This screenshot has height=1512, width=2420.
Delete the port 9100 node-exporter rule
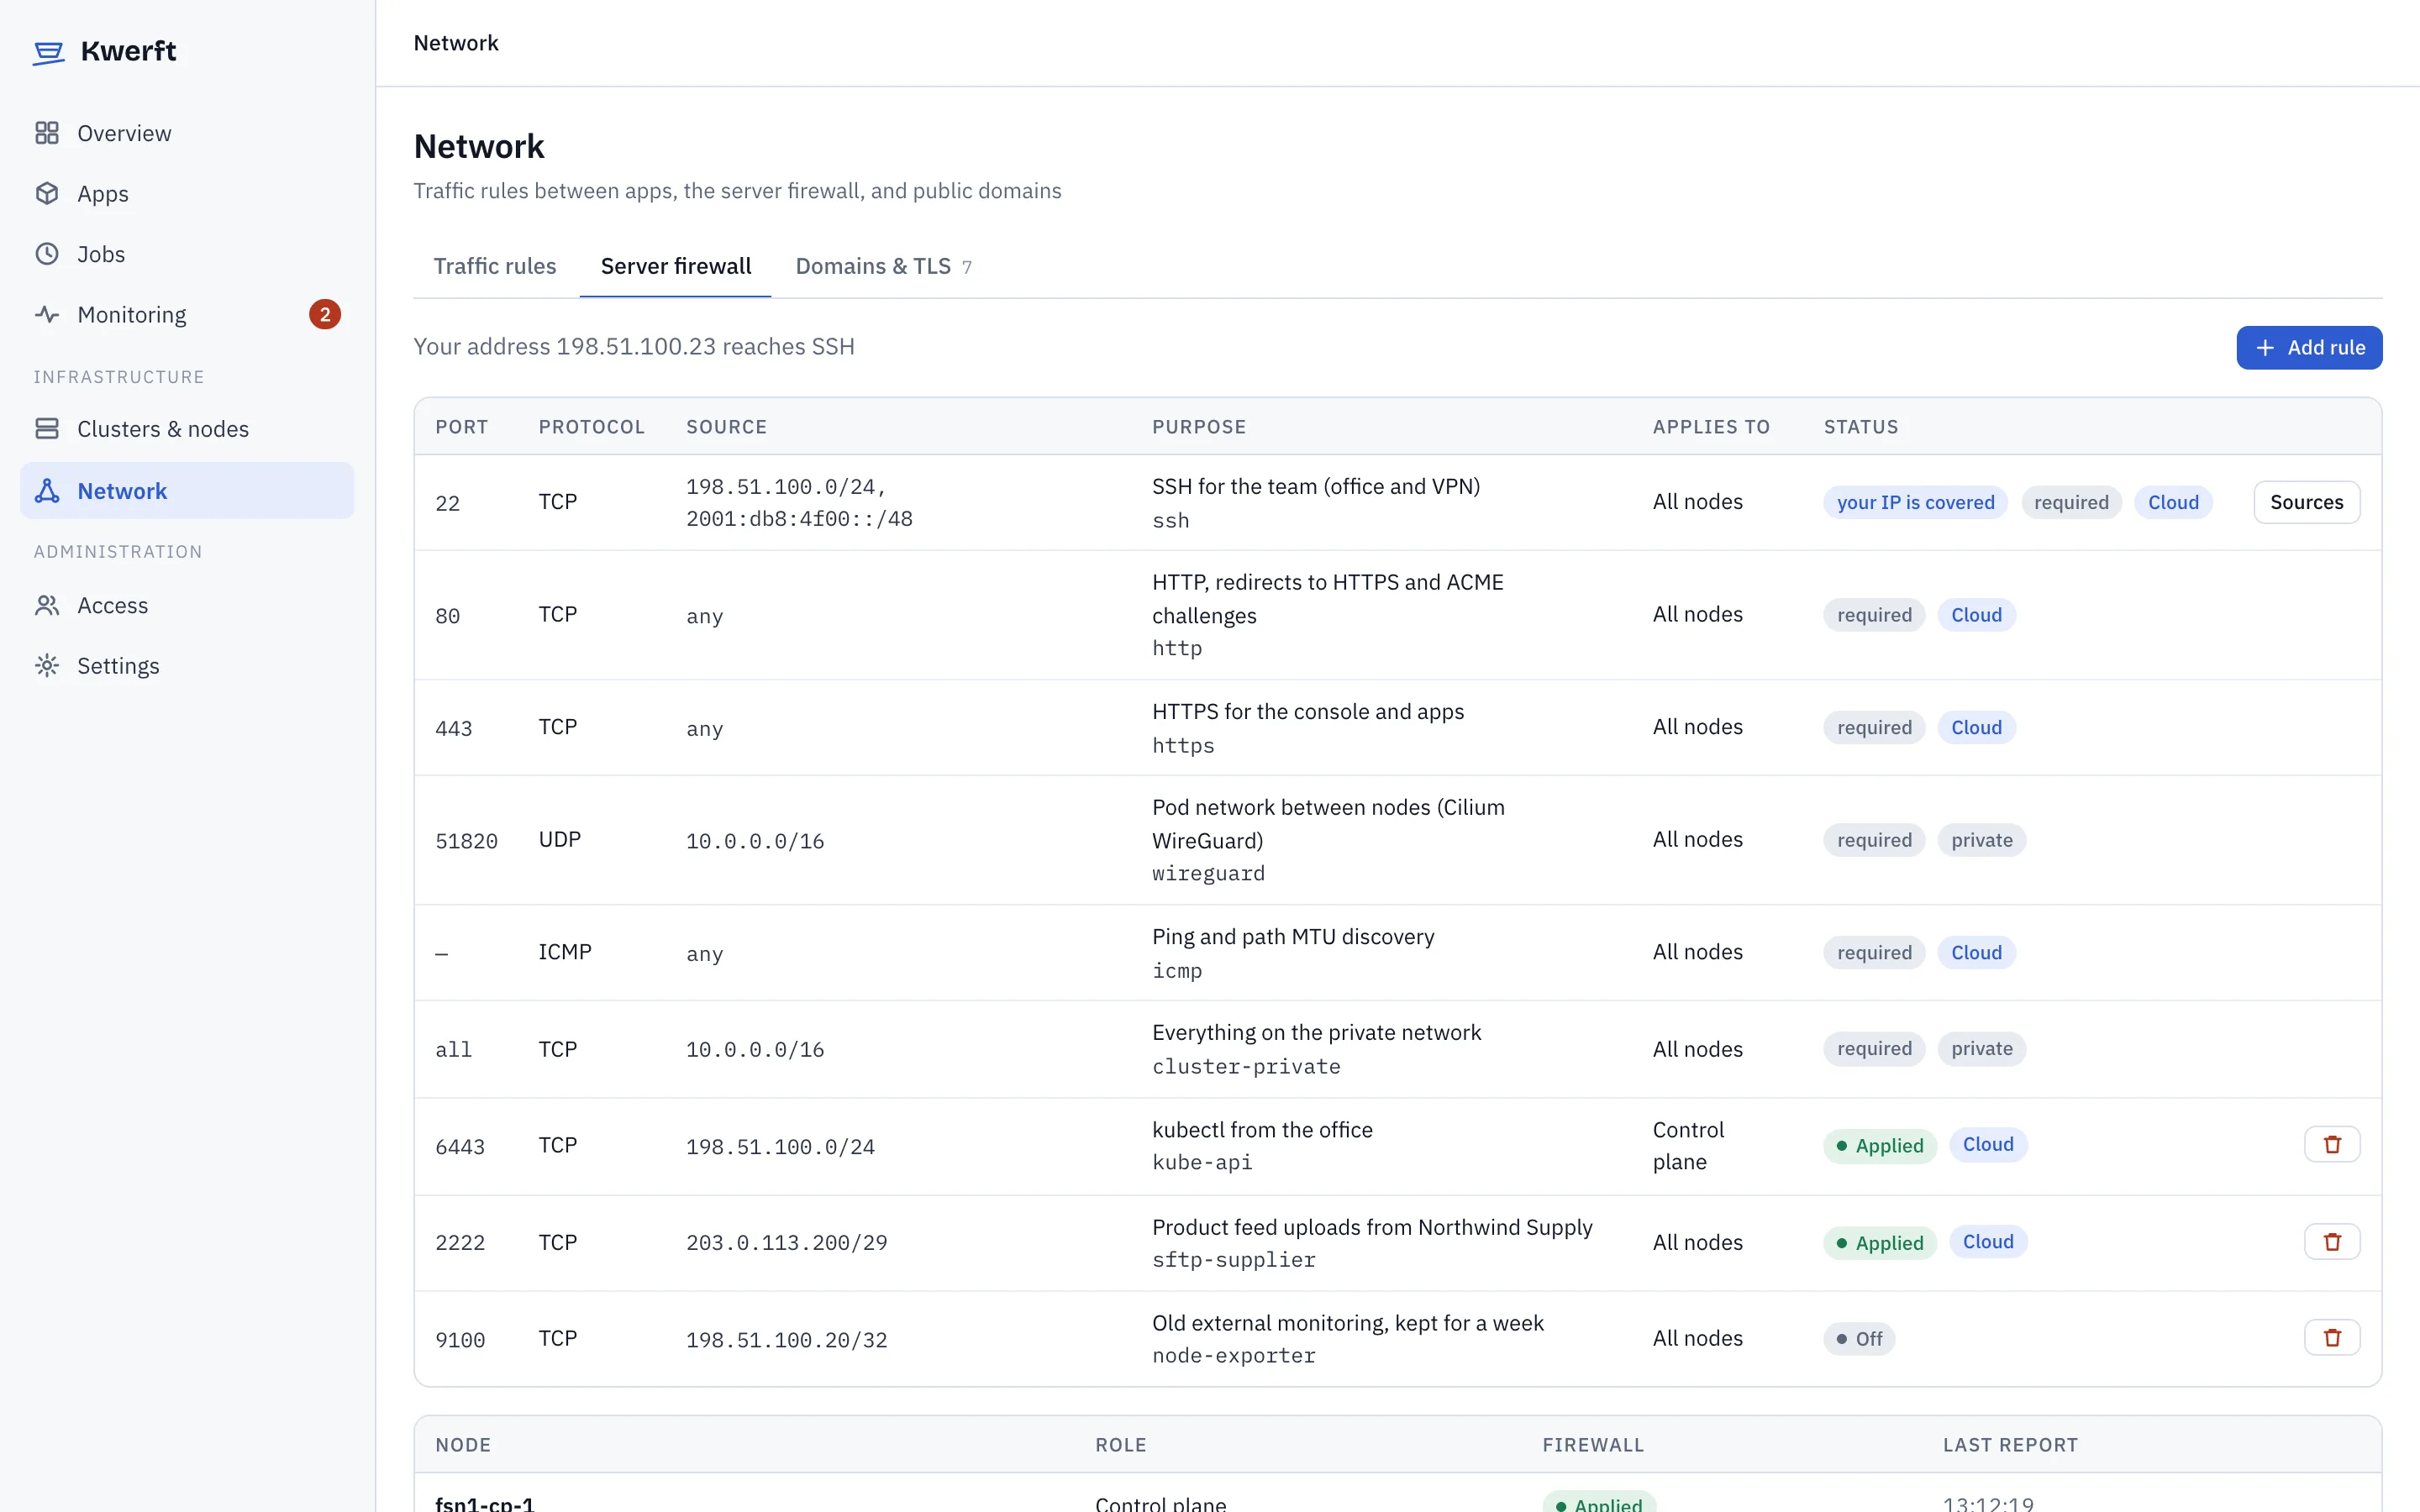(2332, 1338)
